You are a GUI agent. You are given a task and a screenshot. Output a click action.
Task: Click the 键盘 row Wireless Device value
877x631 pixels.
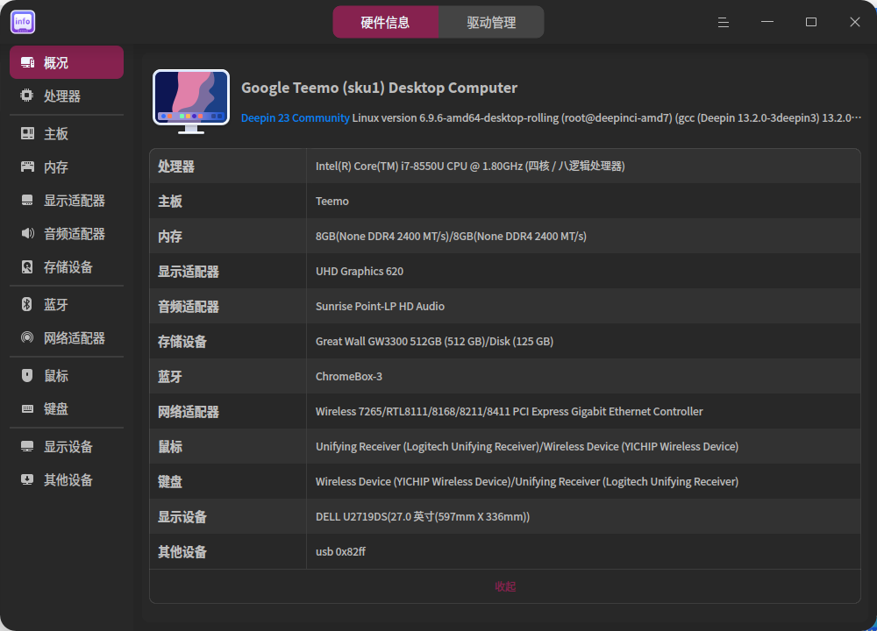click(527, 482)
